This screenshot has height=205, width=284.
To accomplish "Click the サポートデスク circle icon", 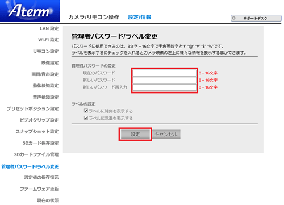I will (x=234, y=18).
